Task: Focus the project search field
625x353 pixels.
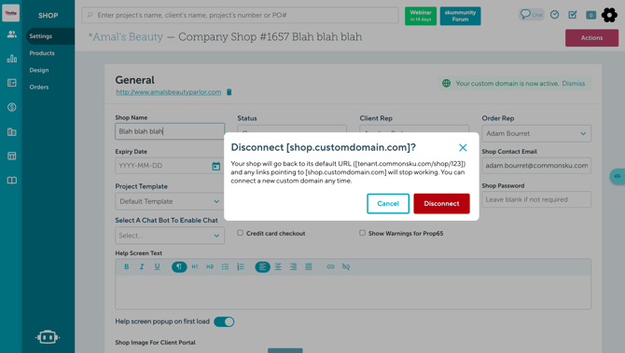Action: [240, 15]
